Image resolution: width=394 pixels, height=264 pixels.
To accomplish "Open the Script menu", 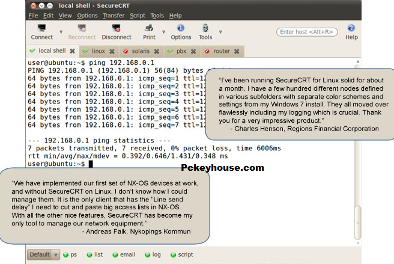I will pyautogui.click(x=138, y=16).
